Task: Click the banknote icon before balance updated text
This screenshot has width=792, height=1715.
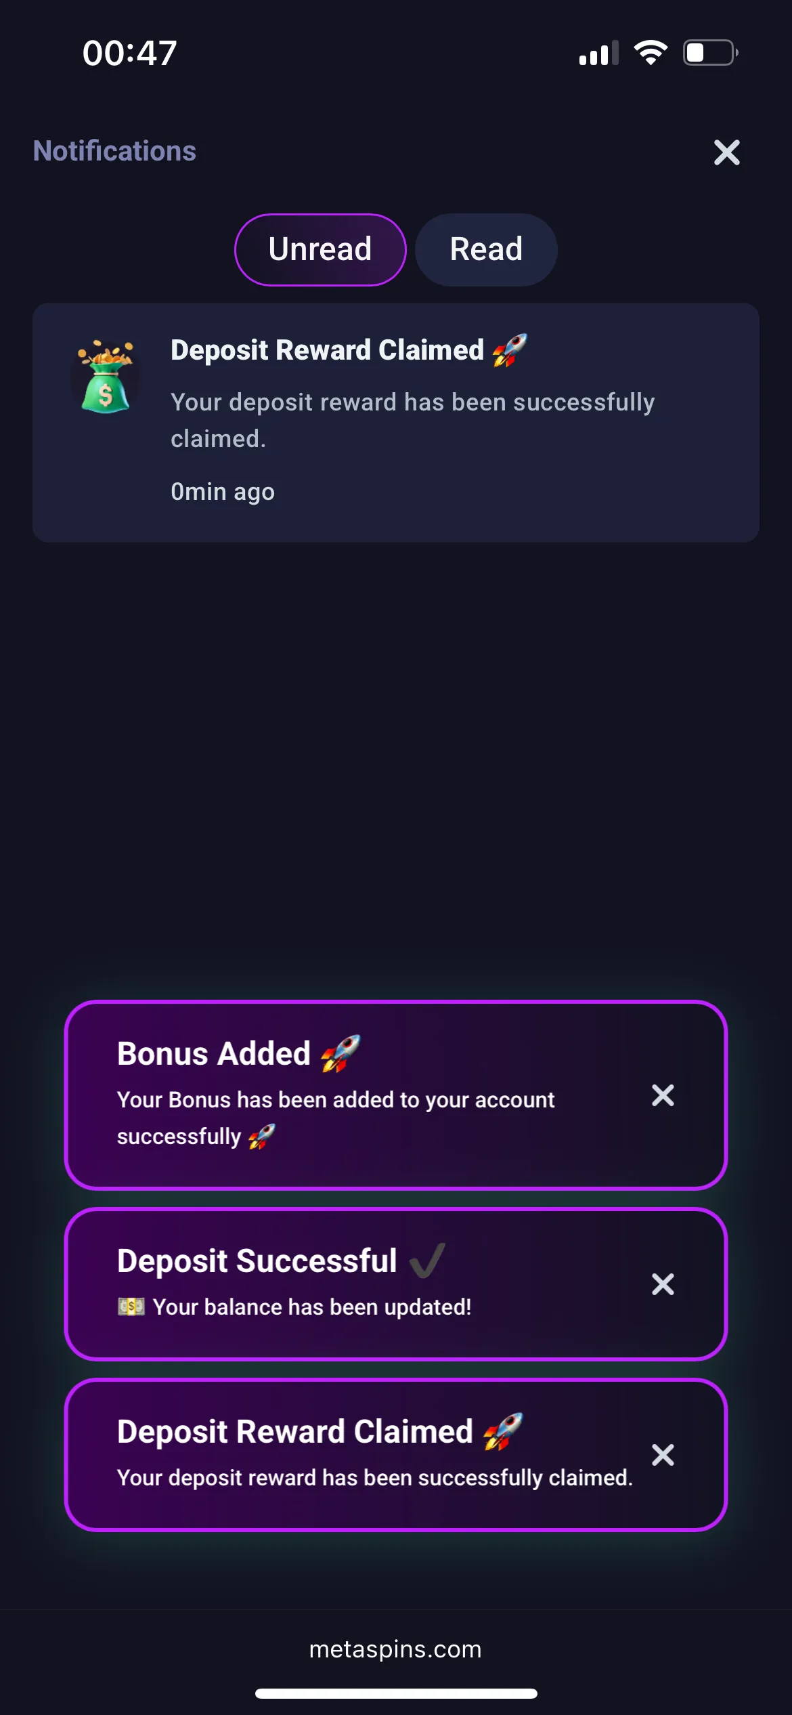Action: pyautogui.click(x=131, y=1307)
